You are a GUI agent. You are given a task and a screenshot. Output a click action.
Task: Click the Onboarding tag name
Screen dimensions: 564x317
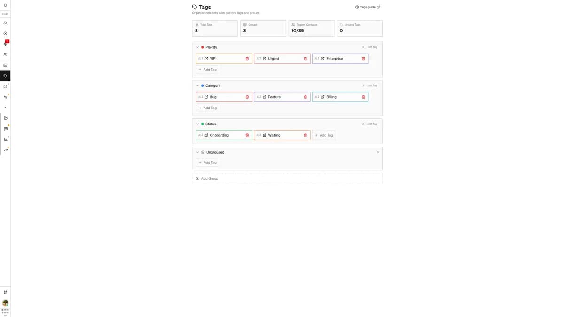coord(219,135)
